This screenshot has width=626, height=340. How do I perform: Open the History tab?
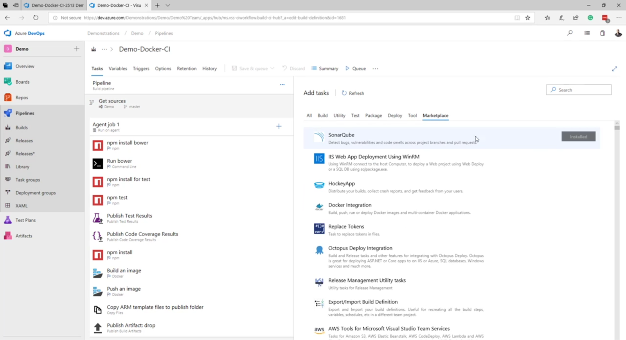209,68
